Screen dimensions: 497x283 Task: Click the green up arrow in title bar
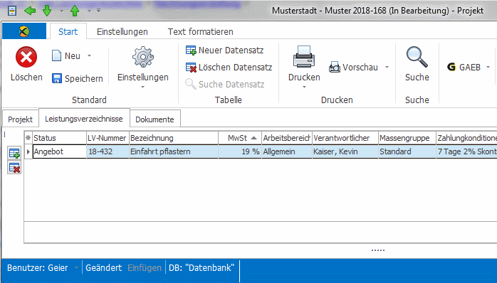point(75,11)
